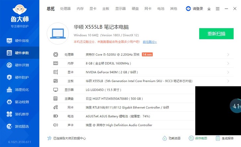Click 已连接鲁大师云数据中心 status text
Image resolution: width=241 pixels, height=147 pixels.
tap(70, 138)
